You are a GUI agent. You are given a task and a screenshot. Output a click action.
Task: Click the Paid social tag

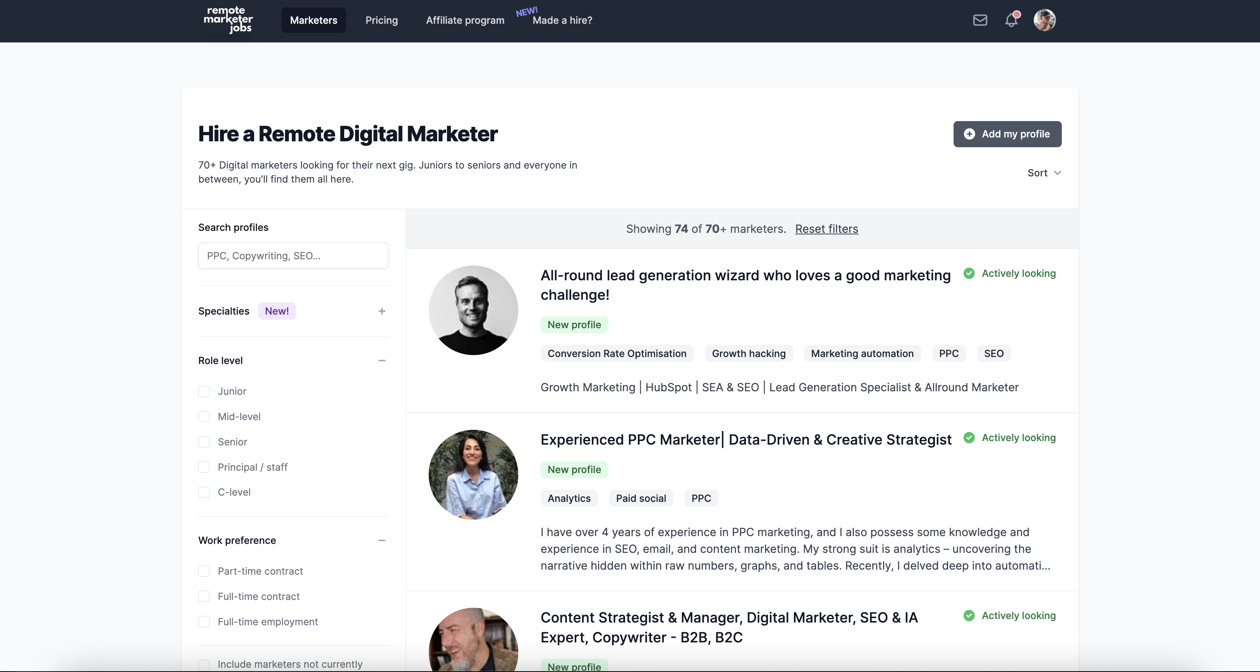click(x=641, y=498)
